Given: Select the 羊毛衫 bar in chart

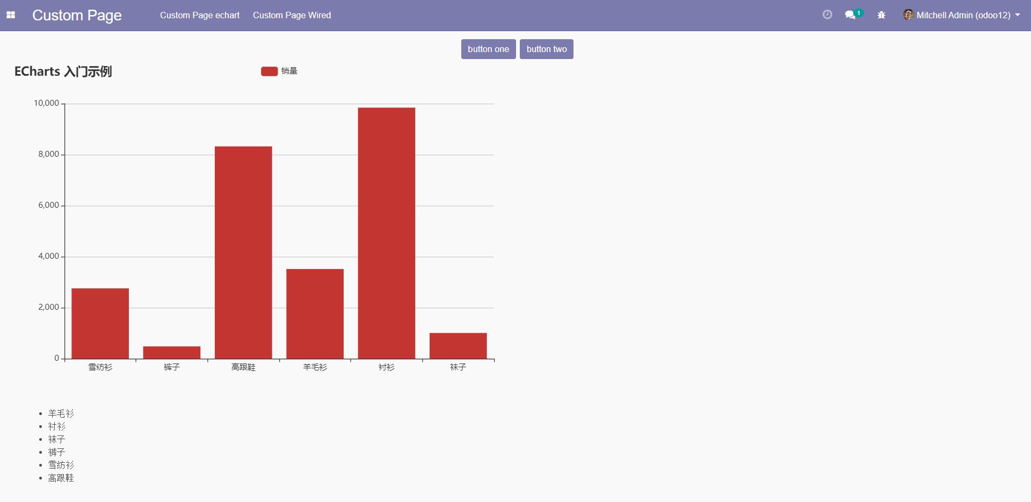Looking at the screenshot, I should tap(315, 314).
